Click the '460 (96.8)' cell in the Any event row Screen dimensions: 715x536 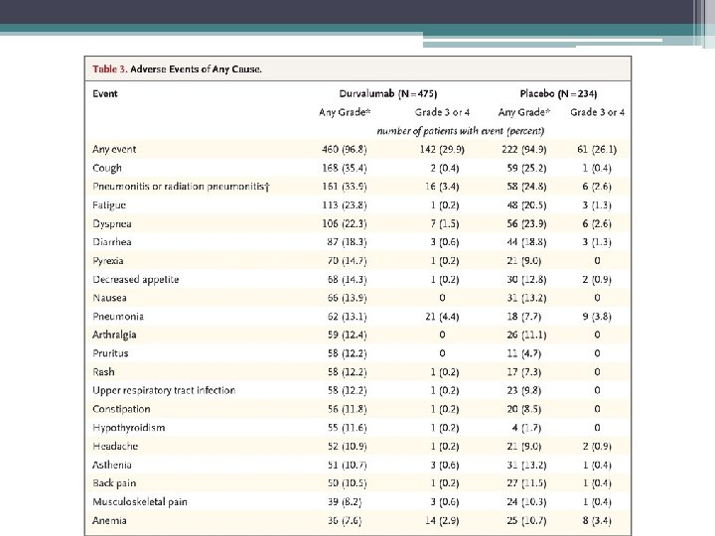(x=347, y=149)
